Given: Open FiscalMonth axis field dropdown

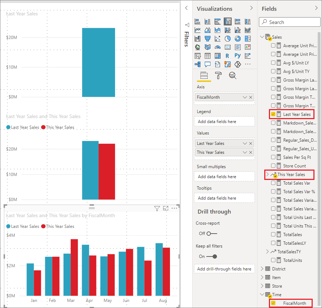Looking at the screenshot, I should pyautogui.click(x=245, y=97).
